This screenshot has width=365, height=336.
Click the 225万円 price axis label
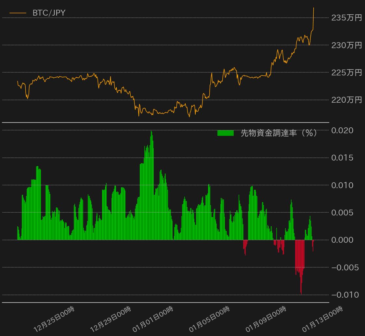tap(346, 72)
